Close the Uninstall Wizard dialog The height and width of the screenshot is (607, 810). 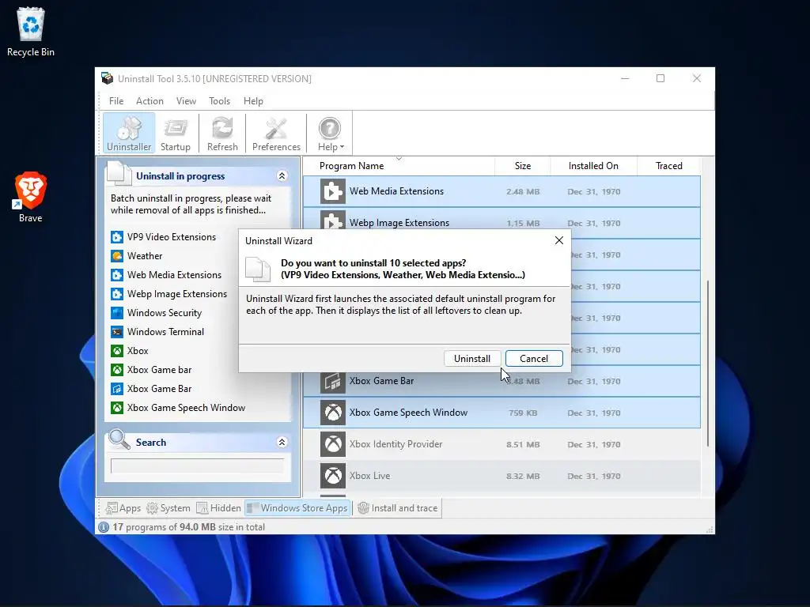(x=559, y=240)
